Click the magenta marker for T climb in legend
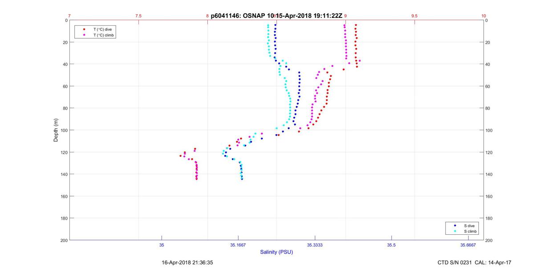Screen dimensions: 534x270 (x=84, y=35)
